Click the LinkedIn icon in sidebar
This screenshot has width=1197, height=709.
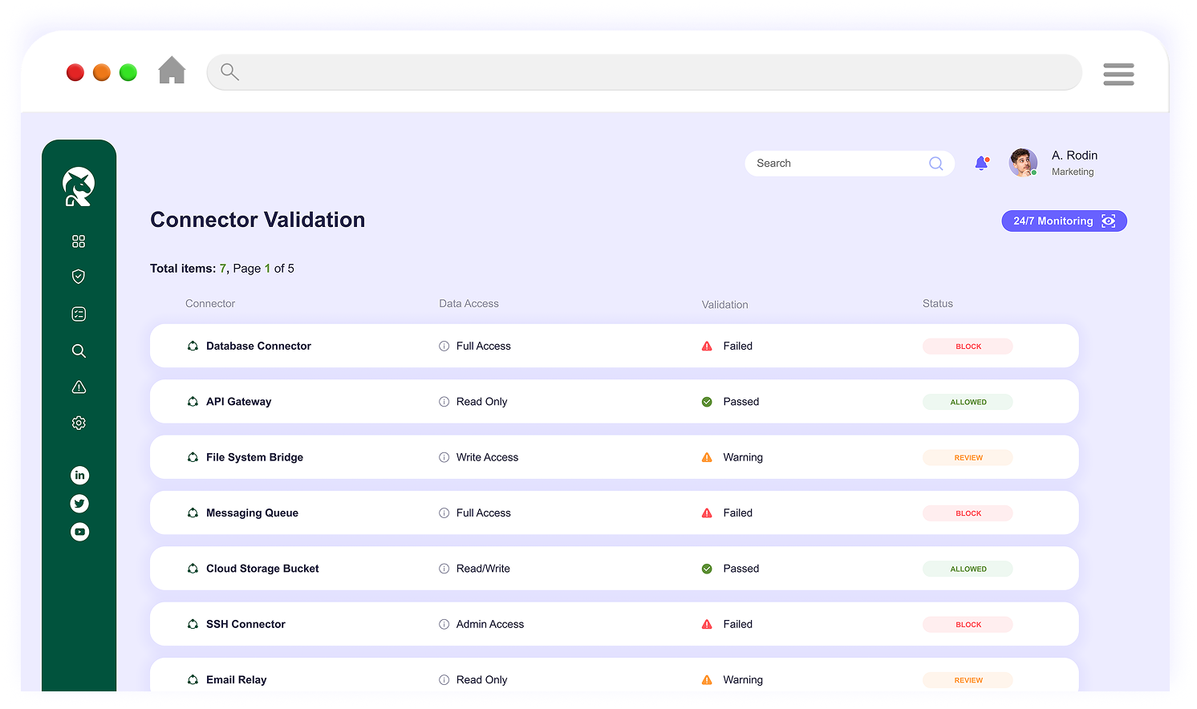coord(79,476)
